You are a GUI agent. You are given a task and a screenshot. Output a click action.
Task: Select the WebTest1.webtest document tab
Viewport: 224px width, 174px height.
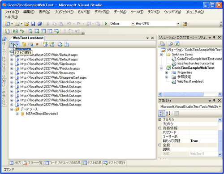[28, 38]
